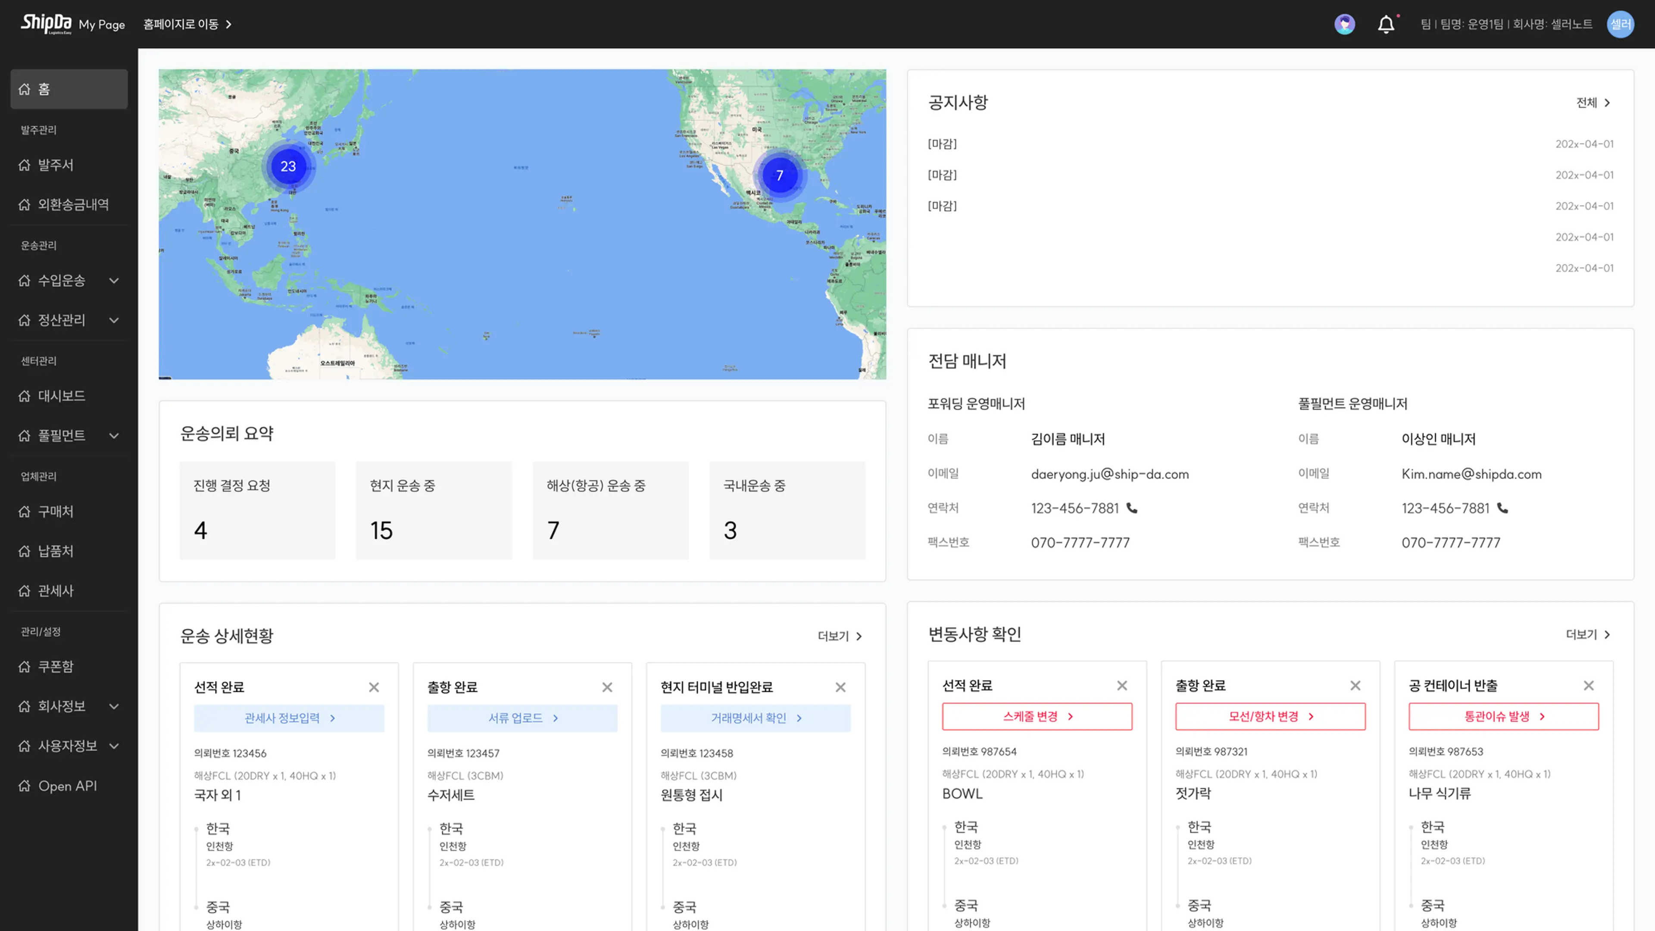The height and width of the screenshot is (931, 1655).
Task: Close the 출항 완료 card with 의뢰번호 123457
Action: point(607,687)
